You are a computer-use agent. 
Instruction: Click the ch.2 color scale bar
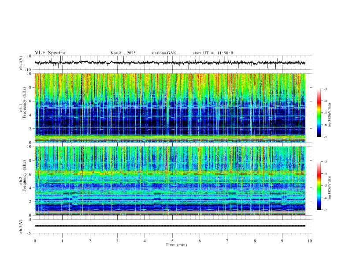click(319, 186)
